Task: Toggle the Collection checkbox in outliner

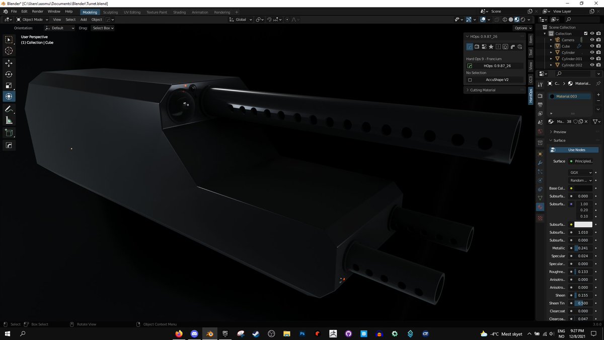Action: (x=586, y=33)
